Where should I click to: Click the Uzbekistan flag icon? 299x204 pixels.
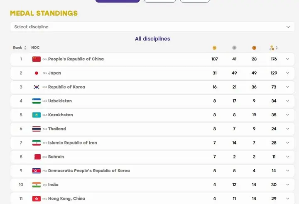37,101
